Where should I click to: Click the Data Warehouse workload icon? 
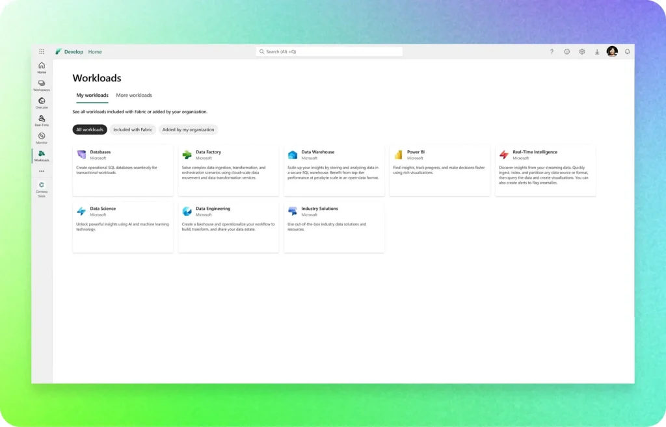(293, 155)
